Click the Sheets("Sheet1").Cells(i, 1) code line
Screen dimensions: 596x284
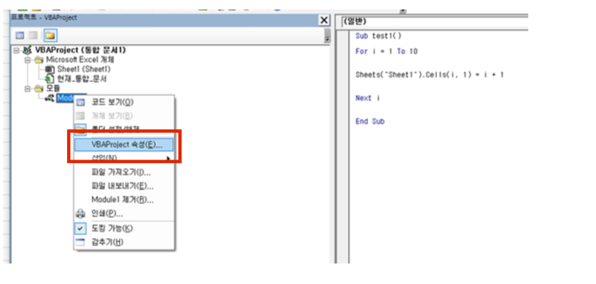click(429, 74)
